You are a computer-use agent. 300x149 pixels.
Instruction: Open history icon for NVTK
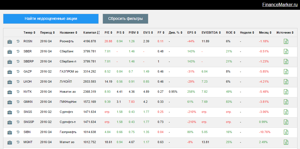18,92
